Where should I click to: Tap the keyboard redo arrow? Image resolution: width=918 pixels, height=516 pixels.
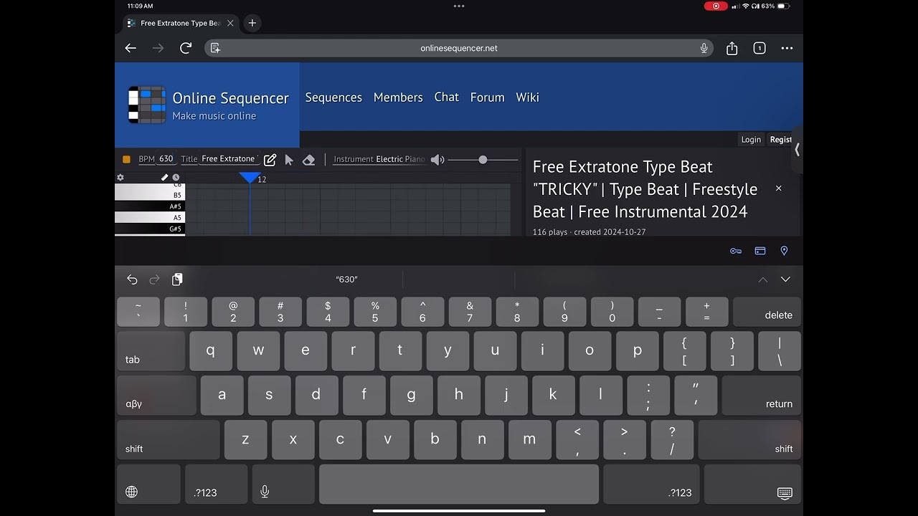[x=154, y=279]
